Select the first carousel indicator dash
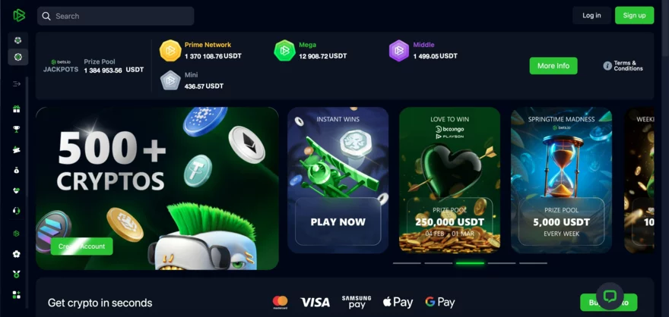The width and height of the screenshot is (669, 317). pyautogui.click(x=407, y=263)
